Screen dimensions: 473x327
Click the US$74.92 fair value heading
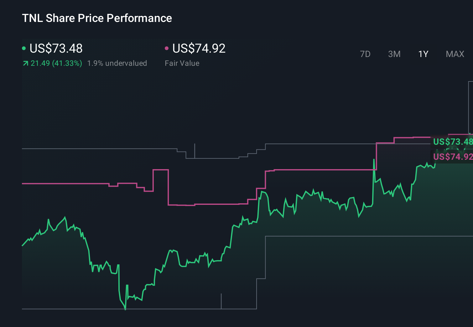[199, 48]
